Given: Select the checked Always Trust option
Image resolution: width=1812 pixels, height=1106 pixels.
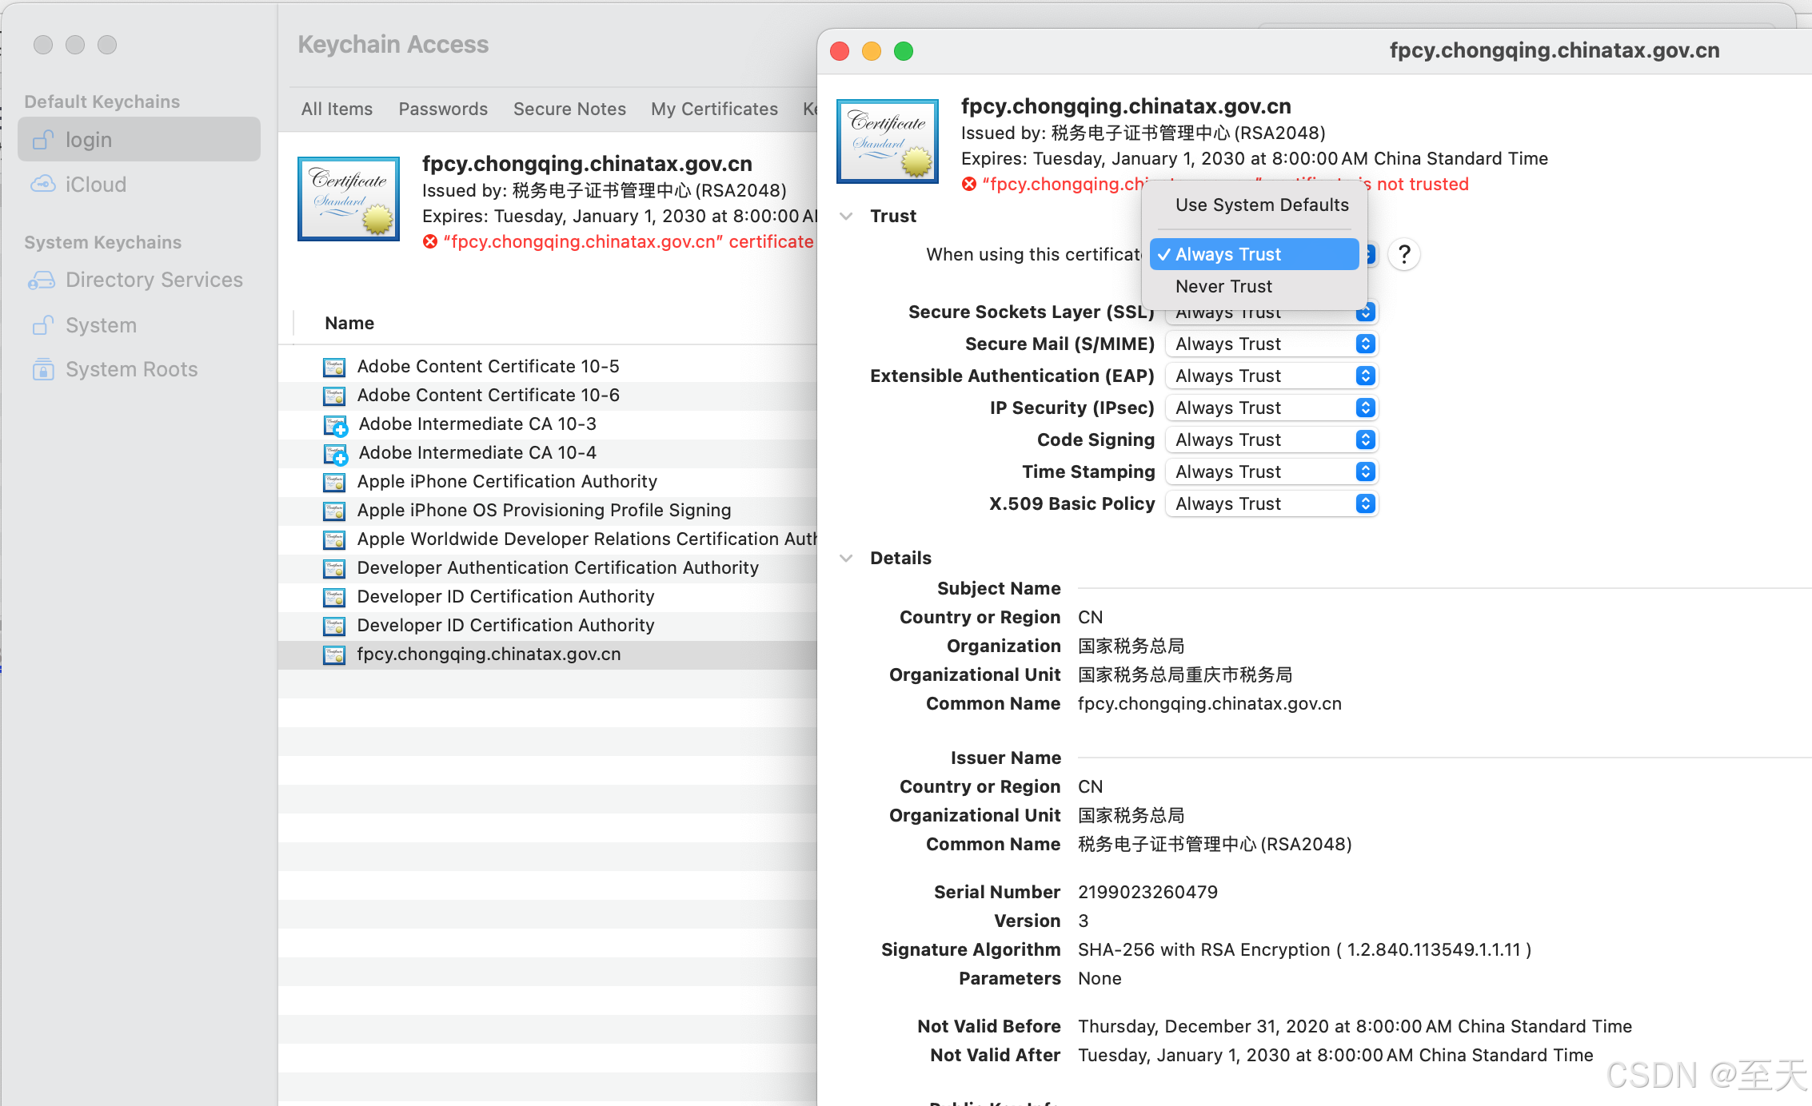Looking at the screenshot, I should 1254,254.
